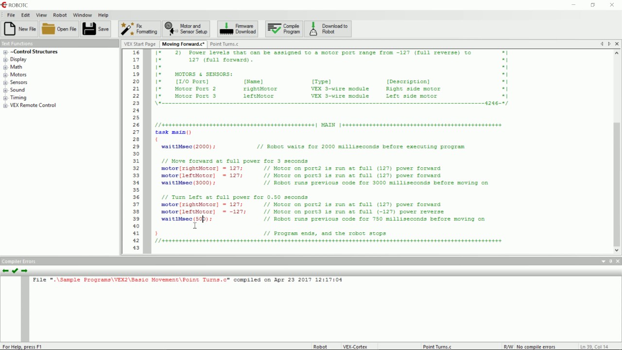Expand the ~Control Structures tree node
This screenshot has height=350, width=622.
point(5,52)
